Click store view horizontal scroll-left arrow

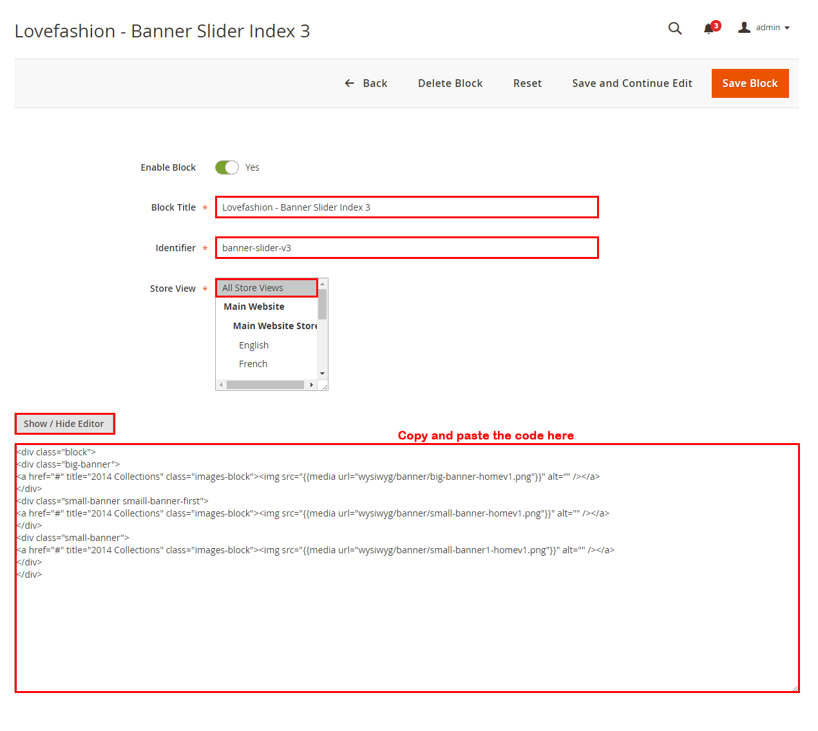point(221,385)
